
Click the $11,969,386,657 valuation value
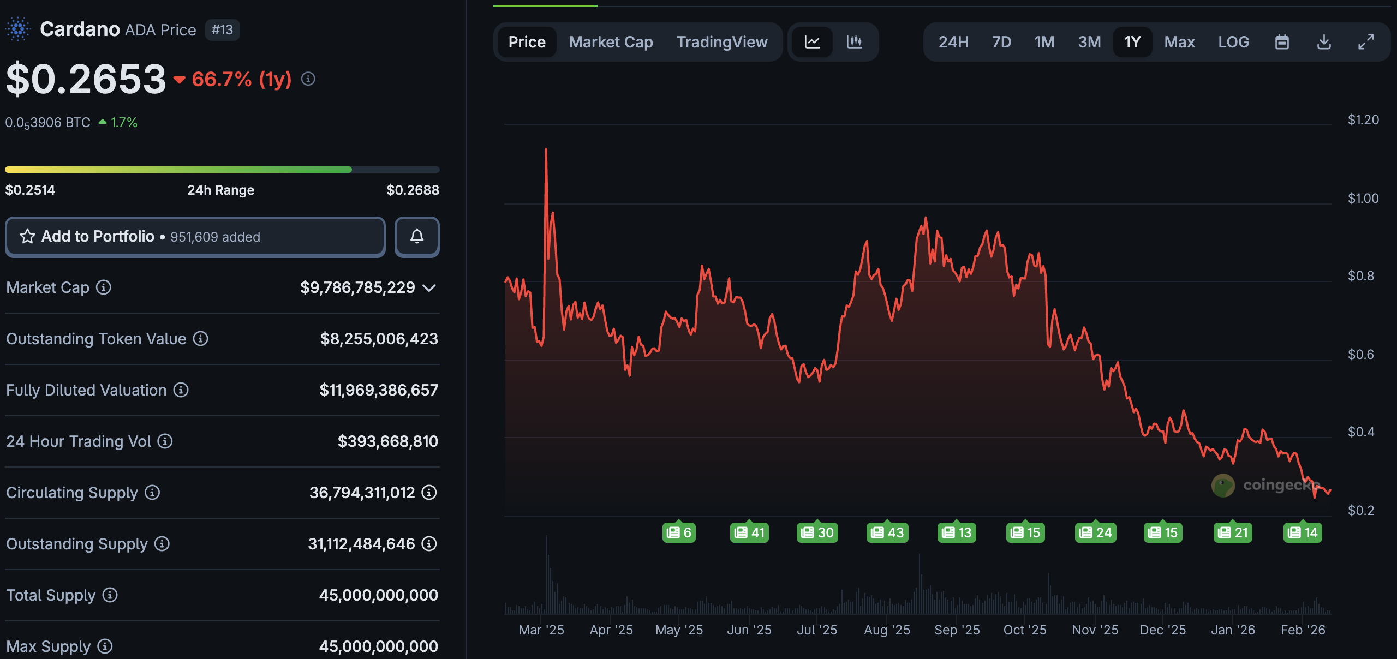[x=379, y=390]
